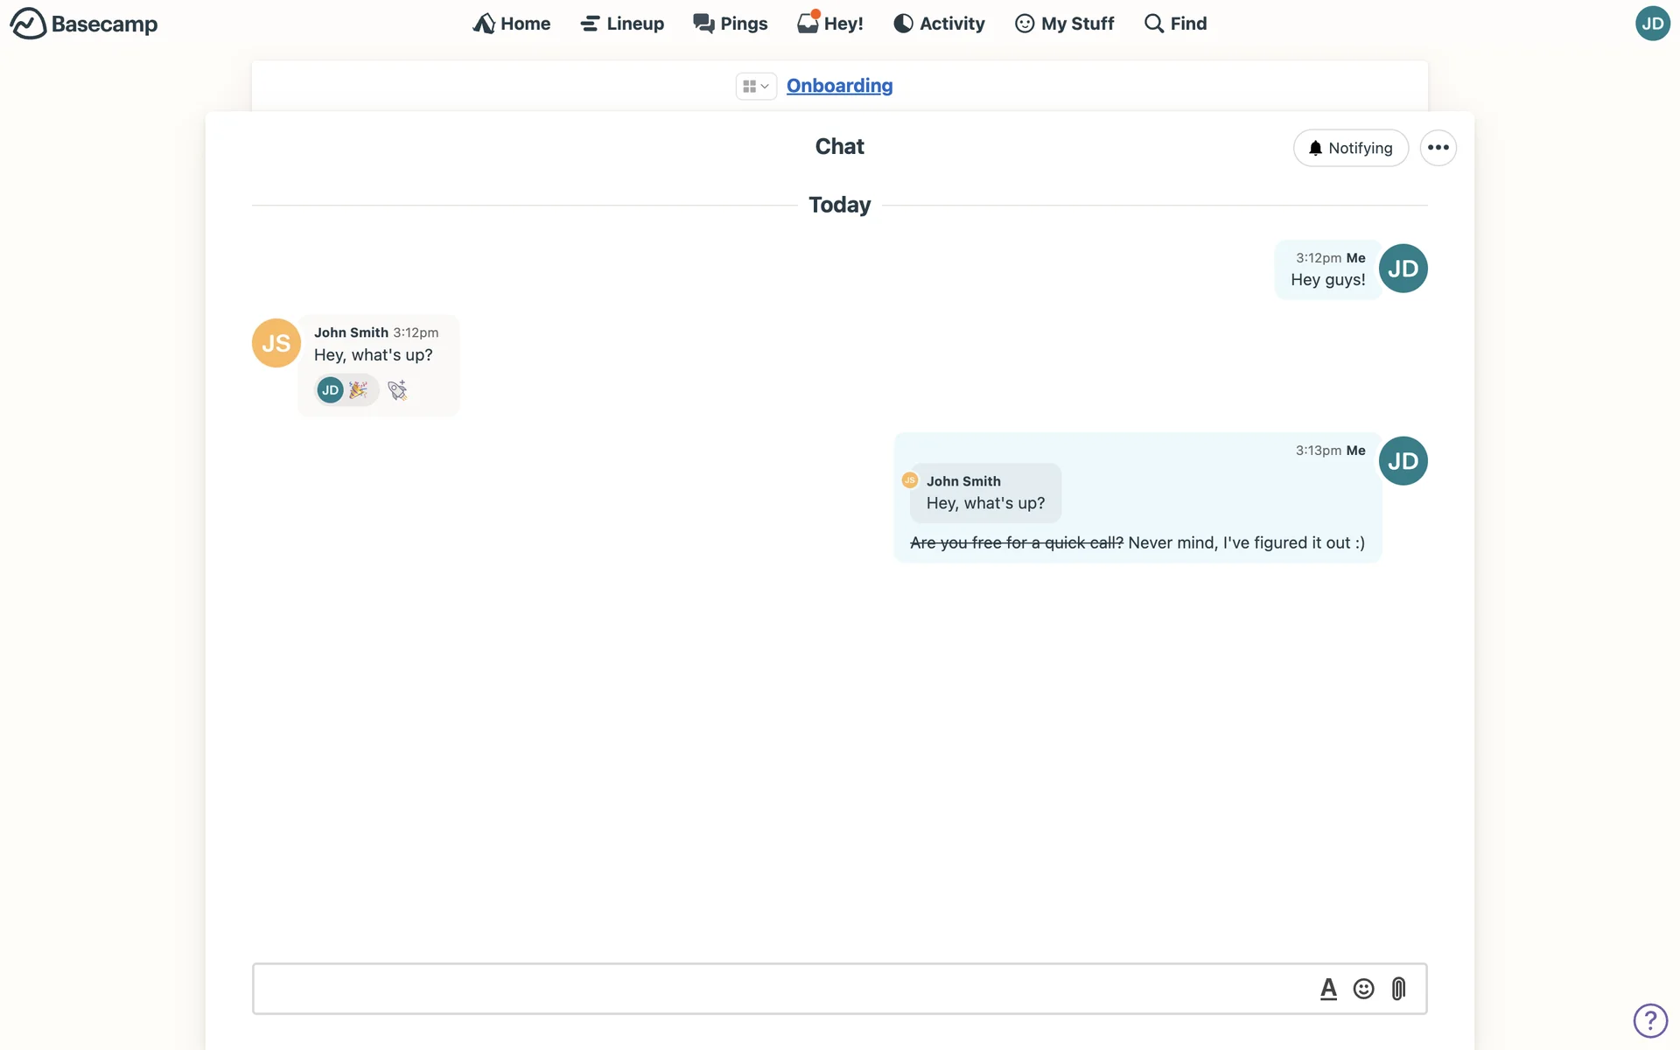The width and height of the screenshot is (1680, 1050).
Task: Expand the project tools grid dropdown
Action: (755, 86)
